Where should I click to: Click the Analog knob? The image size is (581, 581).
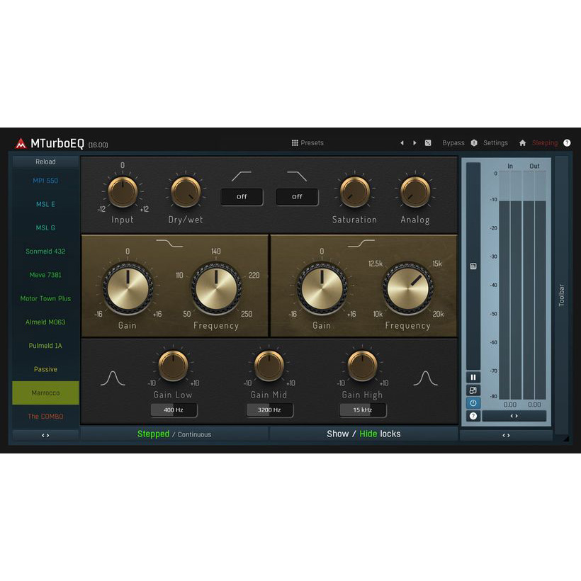[x=415, y=191]
